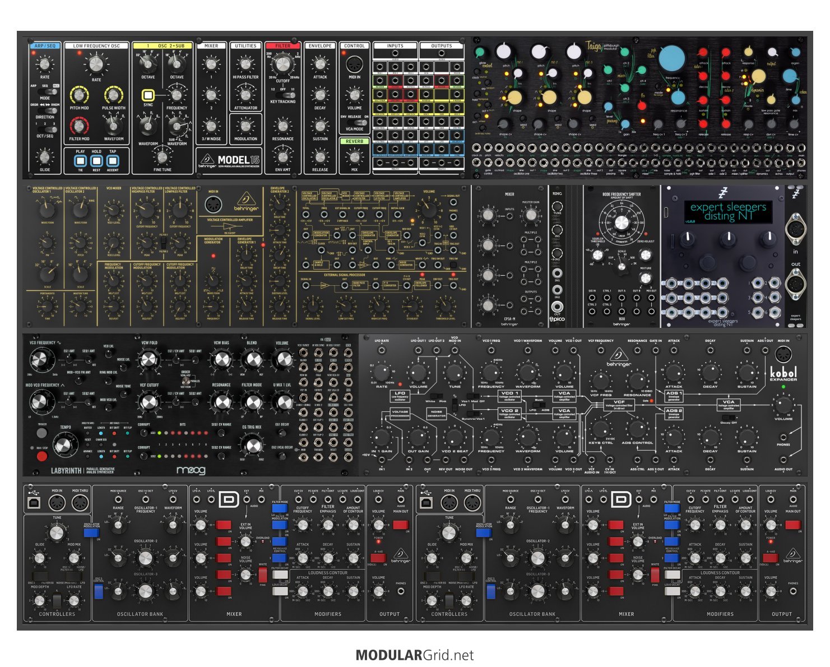Click the AMOUNT OF SHIFT dial on the Bode Frequency Shifter

[x=622, y=223]
